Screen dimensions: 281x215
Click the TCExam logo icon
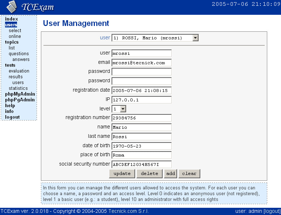pos(12,7)
